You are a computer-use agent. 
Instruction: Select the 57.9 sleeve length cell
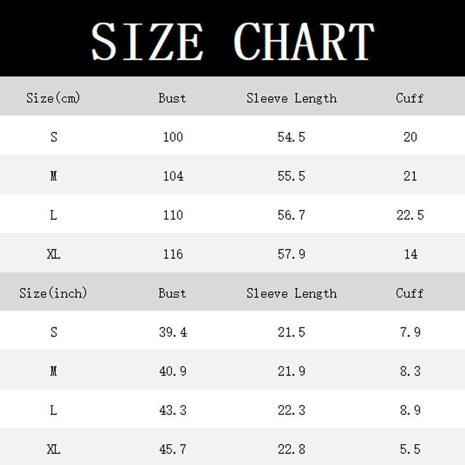click(291, 254)
